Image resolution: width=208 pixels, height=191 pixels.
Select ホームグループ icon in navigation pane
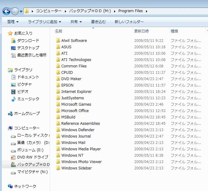tap(10, 114)
